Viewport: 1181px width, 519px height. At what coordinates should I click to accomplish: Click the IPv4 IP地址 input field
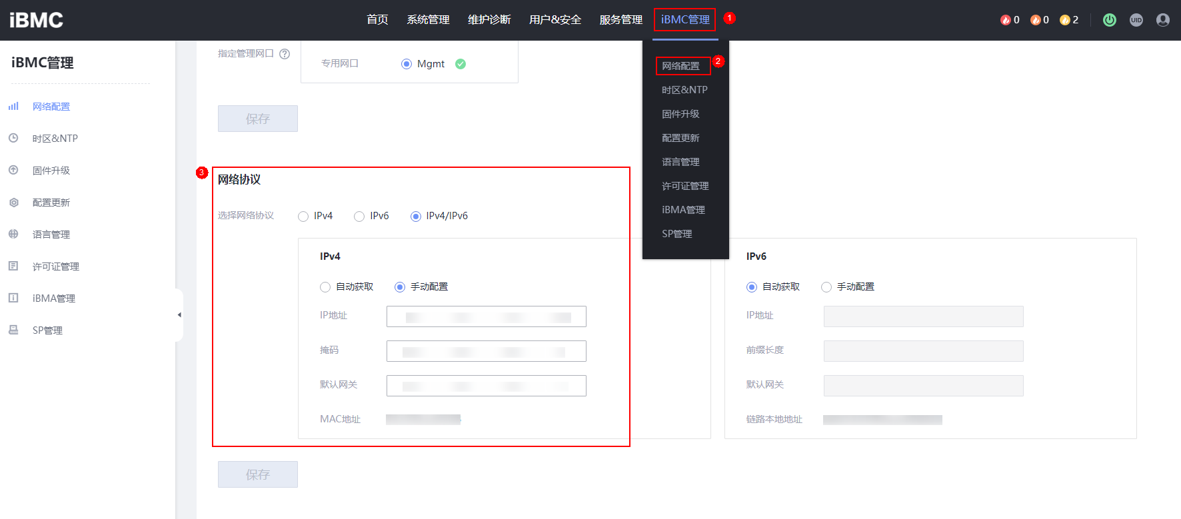coord(487,316)
